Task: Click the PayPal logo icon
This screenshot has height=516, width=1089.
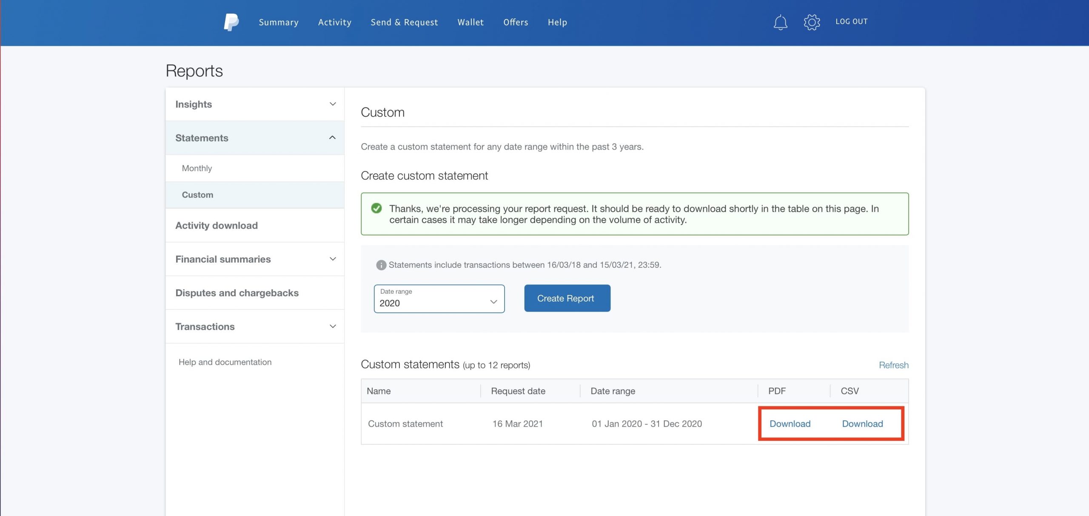Action: click(231, 22)
